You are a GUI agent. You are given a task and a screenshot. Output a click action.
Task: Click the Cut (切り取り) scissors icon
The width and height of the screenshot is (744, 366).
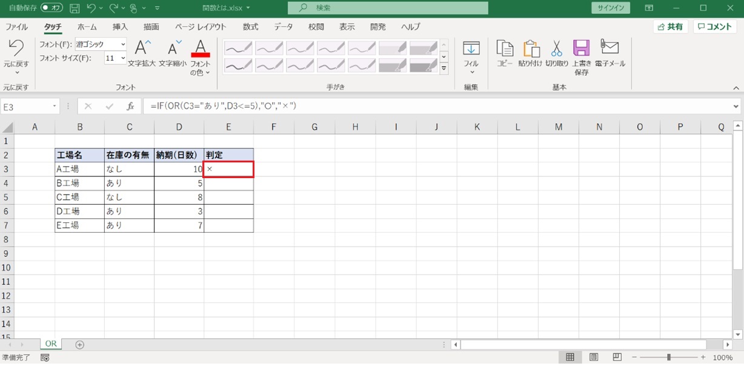point(556,50)
